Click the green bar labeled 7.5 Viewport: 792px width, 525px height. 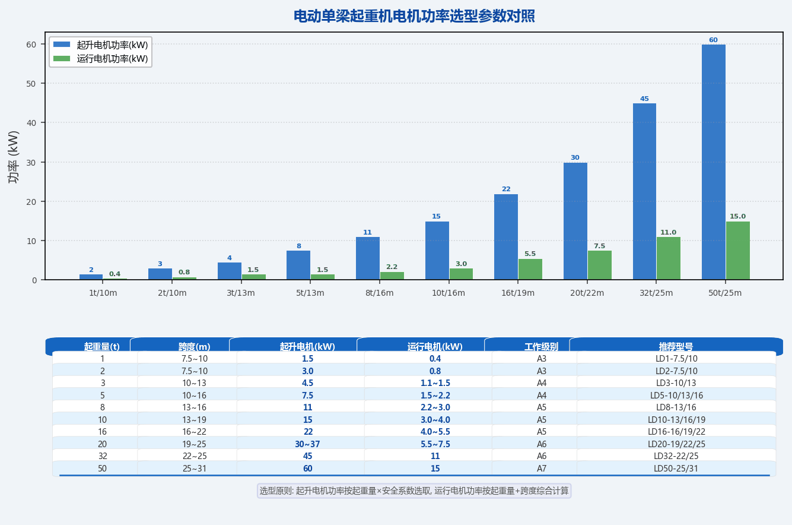pyautogui.click(x=599, y=265)
